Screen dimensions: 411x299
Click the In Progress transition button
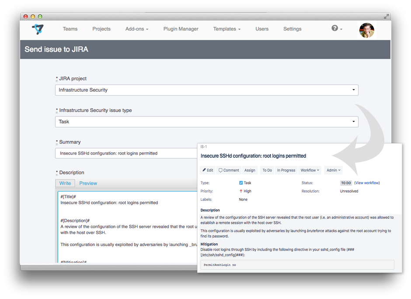pos(286,170)
